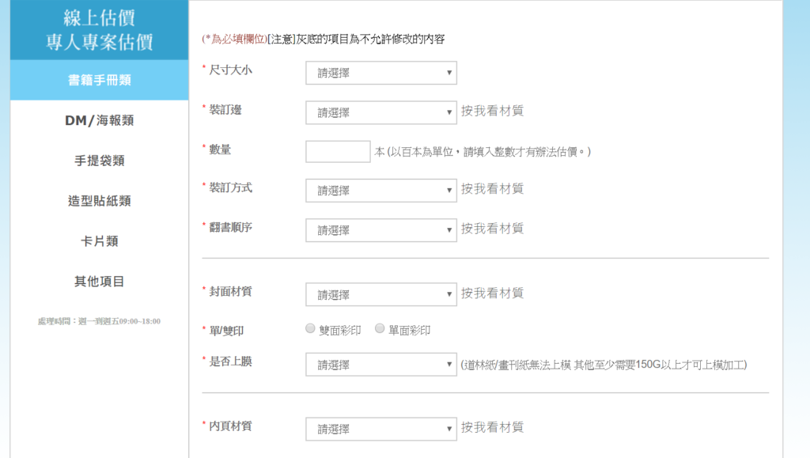The width and height of the screenshot is (810, 458).
Task: Select the 雙面彩印 printing option
Action: pyautogui.click(x=310, y=327)
